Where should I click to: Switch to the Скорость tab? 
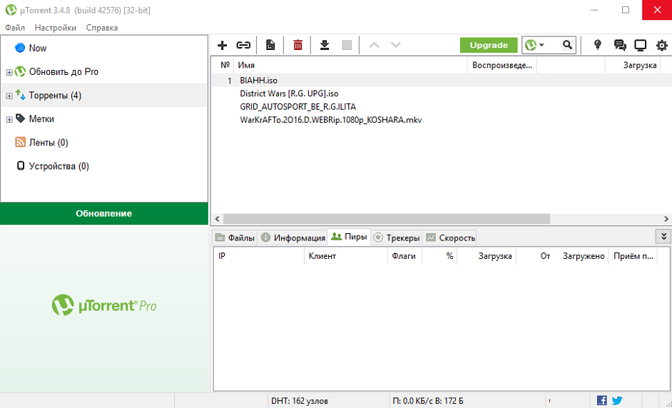(450, 238)
